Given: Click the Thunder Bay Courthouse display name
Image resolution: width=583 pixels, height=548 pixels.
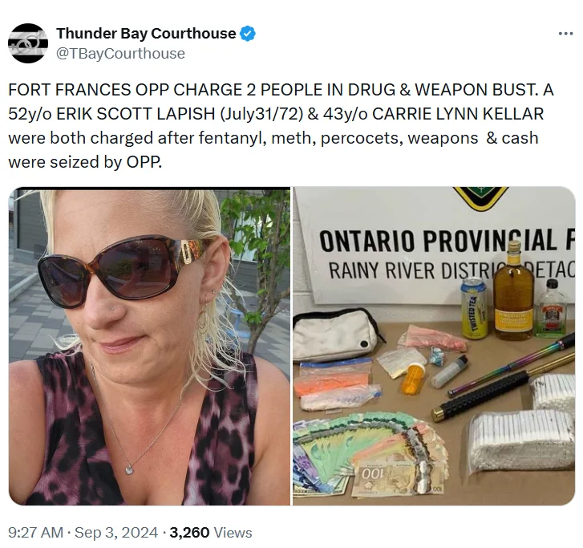Looking at the screenshot, I should (146, 34).
